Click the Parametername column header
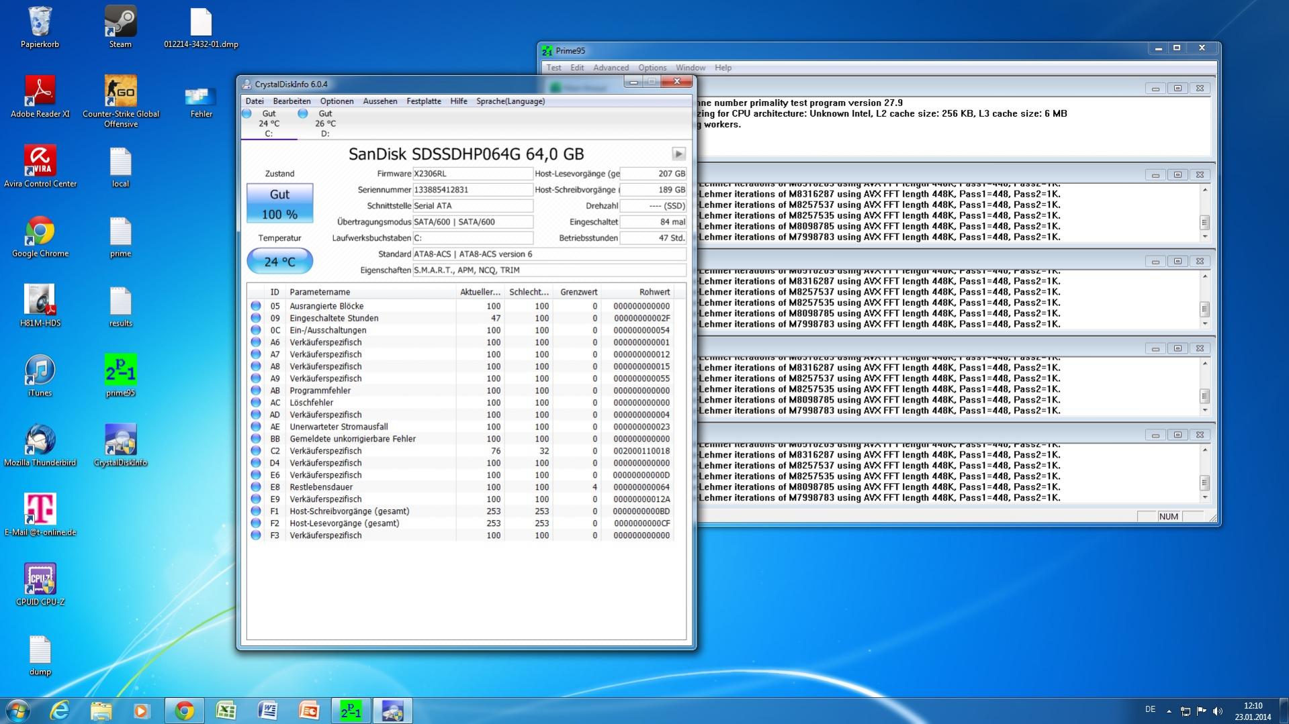The image size is (1289, 724). tap(371, 292)
